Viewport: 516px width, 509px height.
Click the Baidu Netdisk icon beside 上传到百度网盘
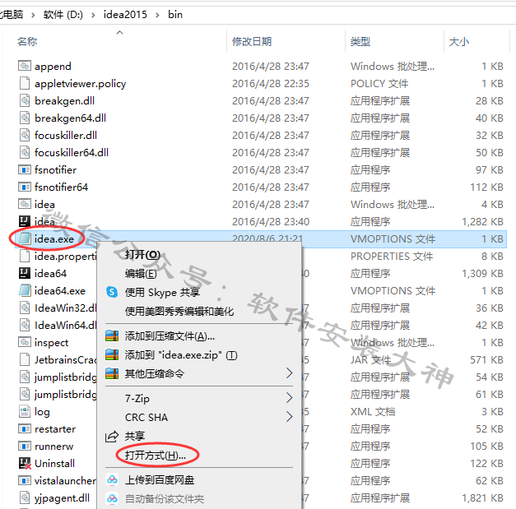112,480
